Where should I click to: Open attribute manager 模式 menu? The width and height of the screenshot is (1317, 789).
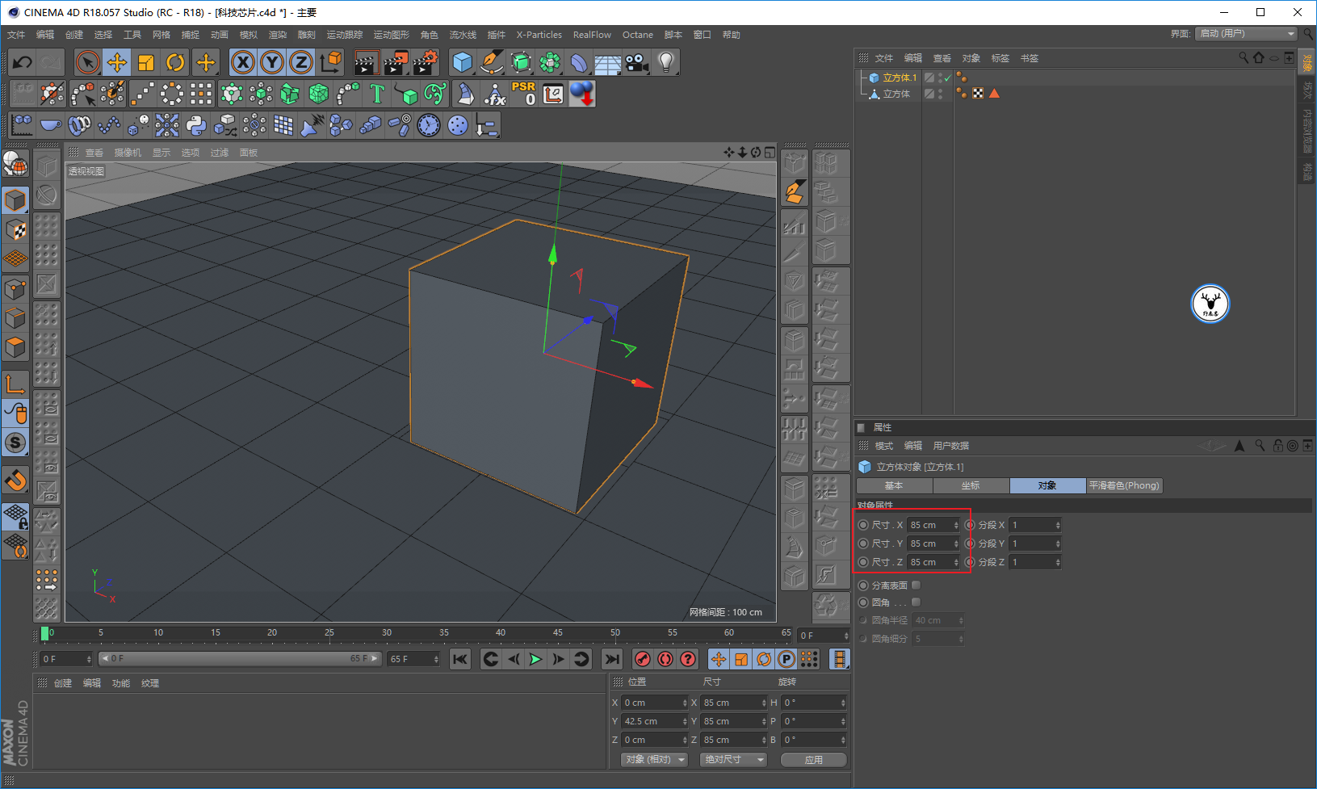[x=884, y=446]
